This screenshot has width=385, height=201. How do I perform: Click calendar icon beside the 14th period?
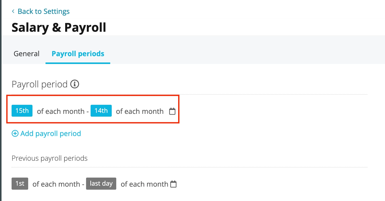172,111
